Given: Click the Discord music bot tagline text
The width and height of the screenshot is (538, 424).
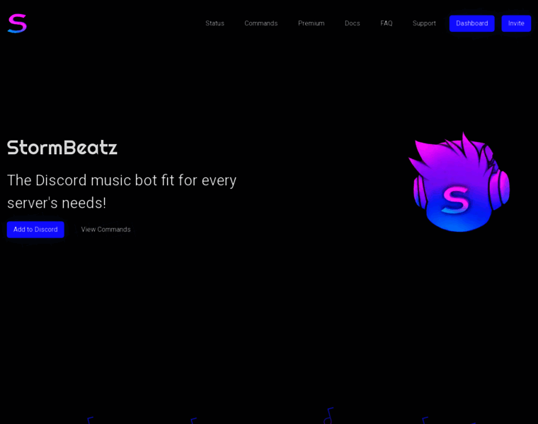Looking at the screenshot, I should click(x=122, y=192).
